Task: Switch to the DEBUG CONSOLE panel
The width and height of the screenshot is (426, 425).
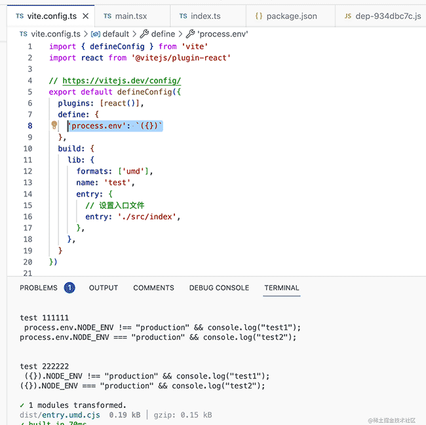Action: [219, 287]
